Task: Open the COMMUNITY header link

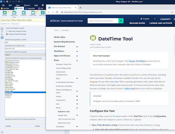Action: (165, 19)
